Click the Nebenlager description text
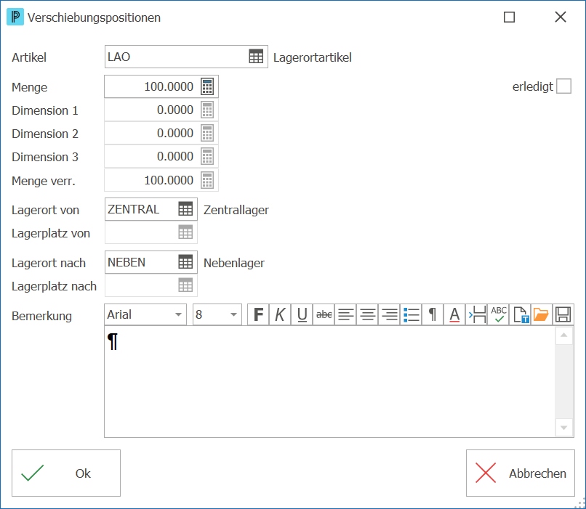586x509 pixels. pos(234,263)
